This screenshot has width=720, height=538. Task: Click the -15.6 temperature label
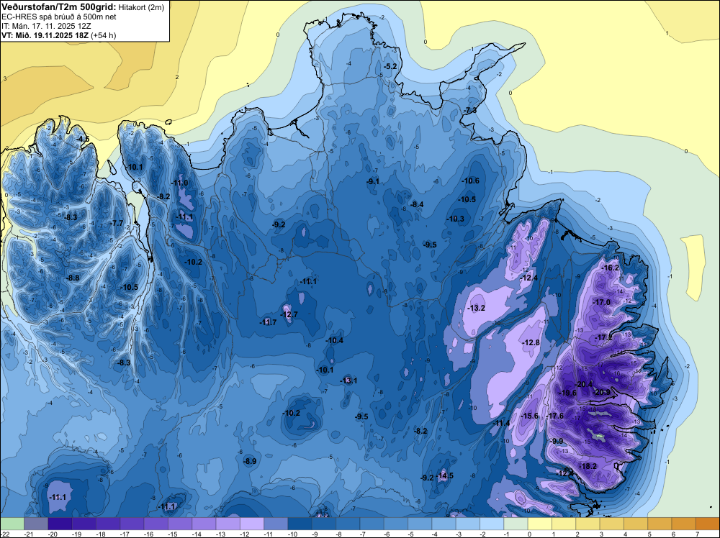[531, 416]
